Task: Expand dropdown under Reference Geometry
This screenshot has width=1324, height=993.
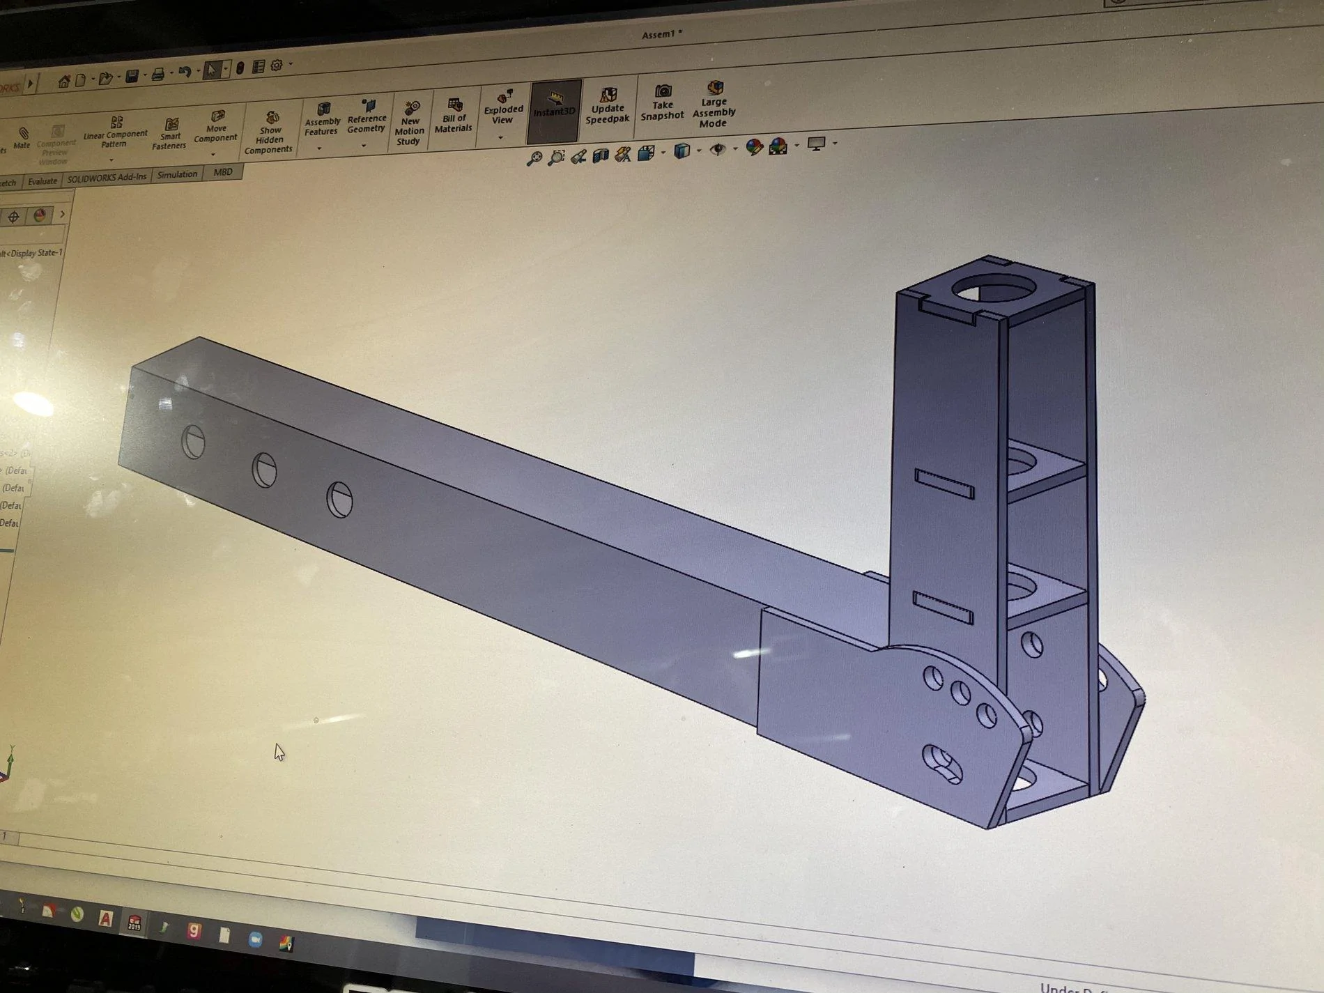Action: coord(364,146)
